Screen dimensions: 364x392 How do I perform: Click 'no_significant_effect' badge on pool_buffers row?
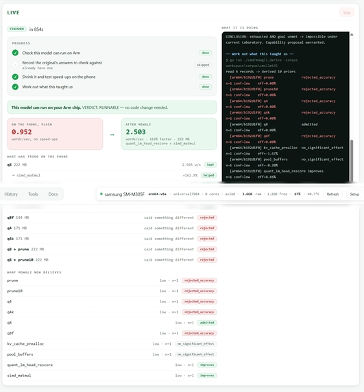click(195, 354)
